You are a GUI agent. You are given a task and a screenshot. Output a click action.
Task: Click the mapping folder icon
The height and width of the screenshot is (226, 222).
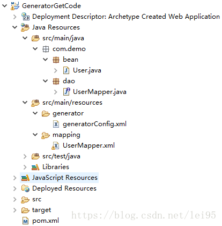46,135
